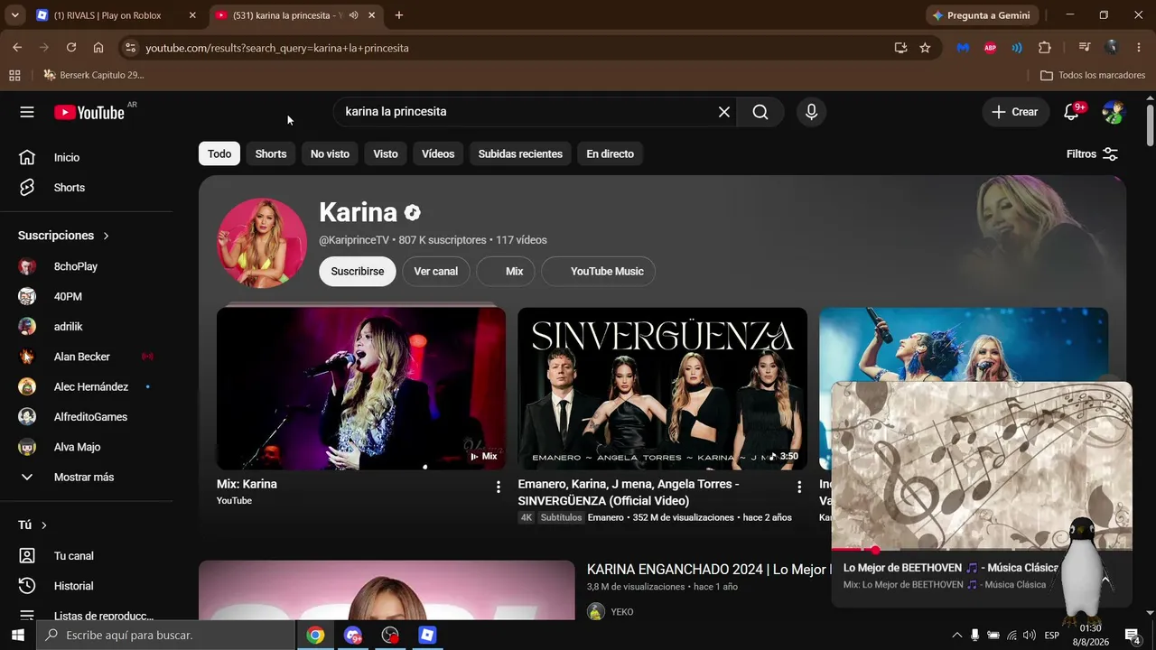Click the magnifying glass search button
The width and height of the screenshot is (1156, 650).
[760, 112]
